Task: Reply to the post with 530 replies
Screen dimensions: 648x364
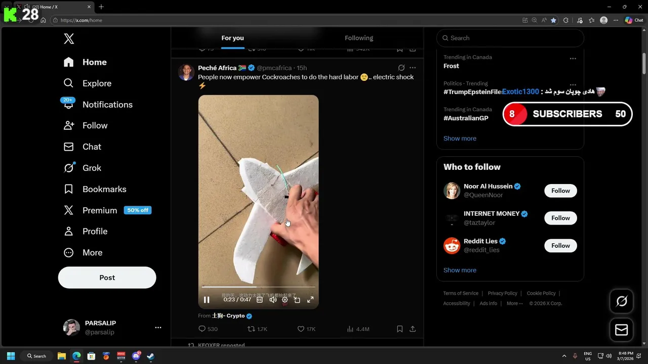Action: (208, 329)
